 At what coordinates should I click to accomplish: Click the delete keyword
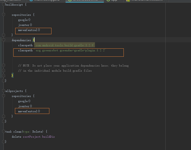[x=17, y=137]
